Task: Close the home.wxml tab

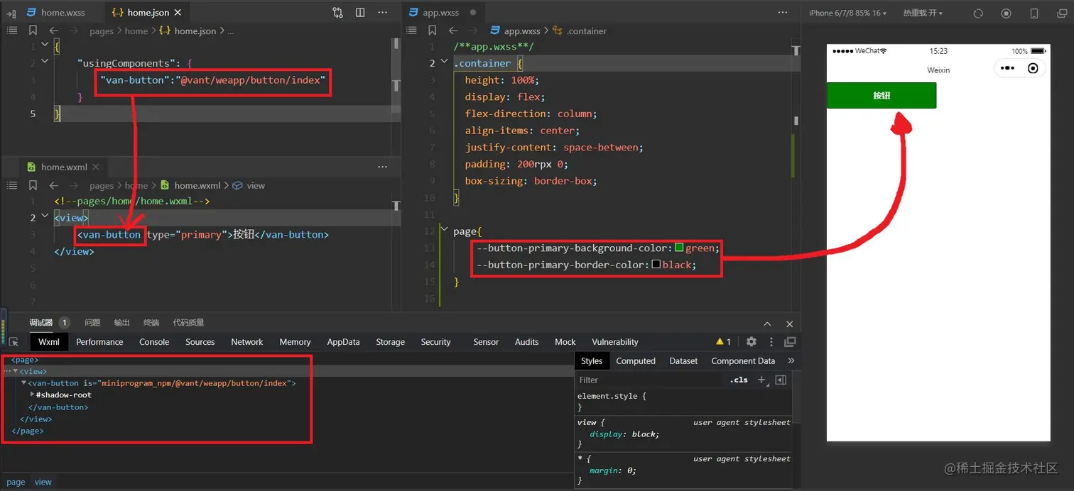Action: [96, 167]
